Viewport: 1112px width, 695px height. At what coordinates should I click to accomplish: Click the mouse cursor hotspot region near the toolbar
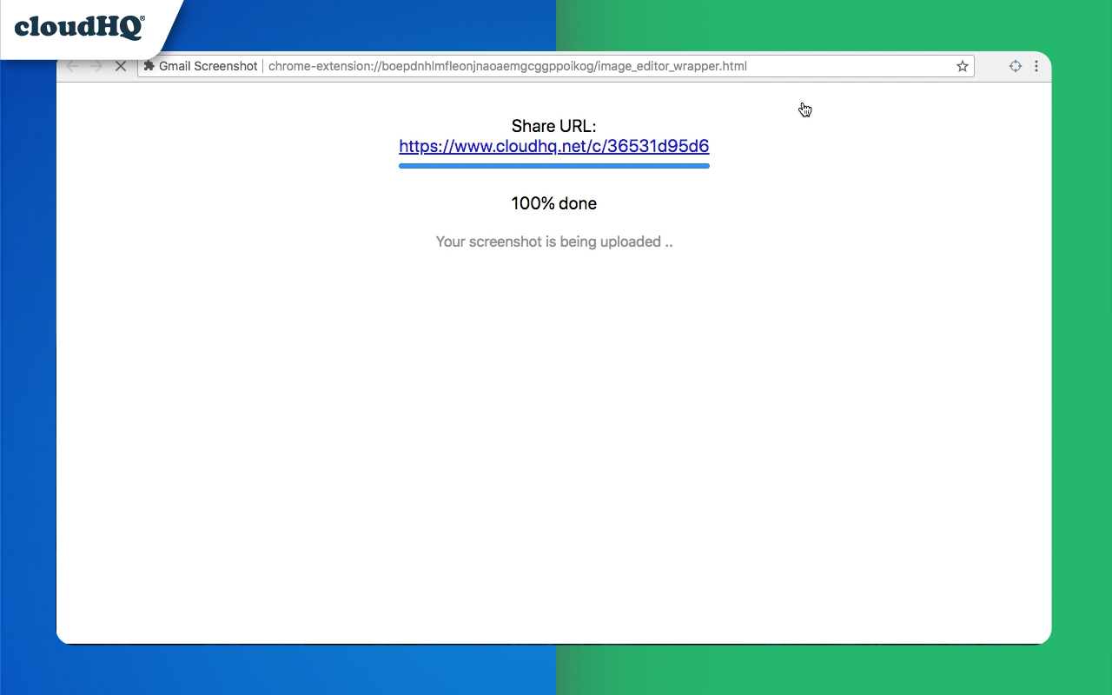[801, 106]
